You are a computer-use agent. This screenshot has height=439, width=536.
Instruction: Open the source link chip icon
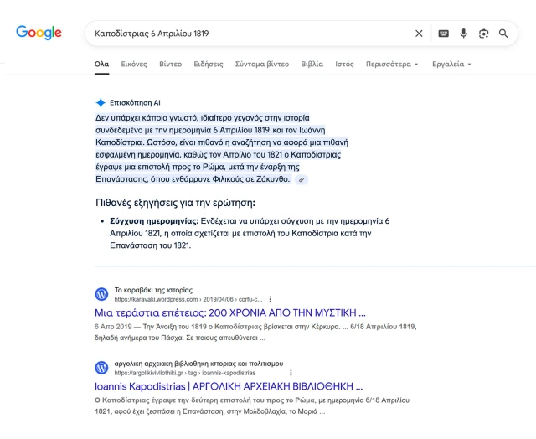tap(301, 179)
